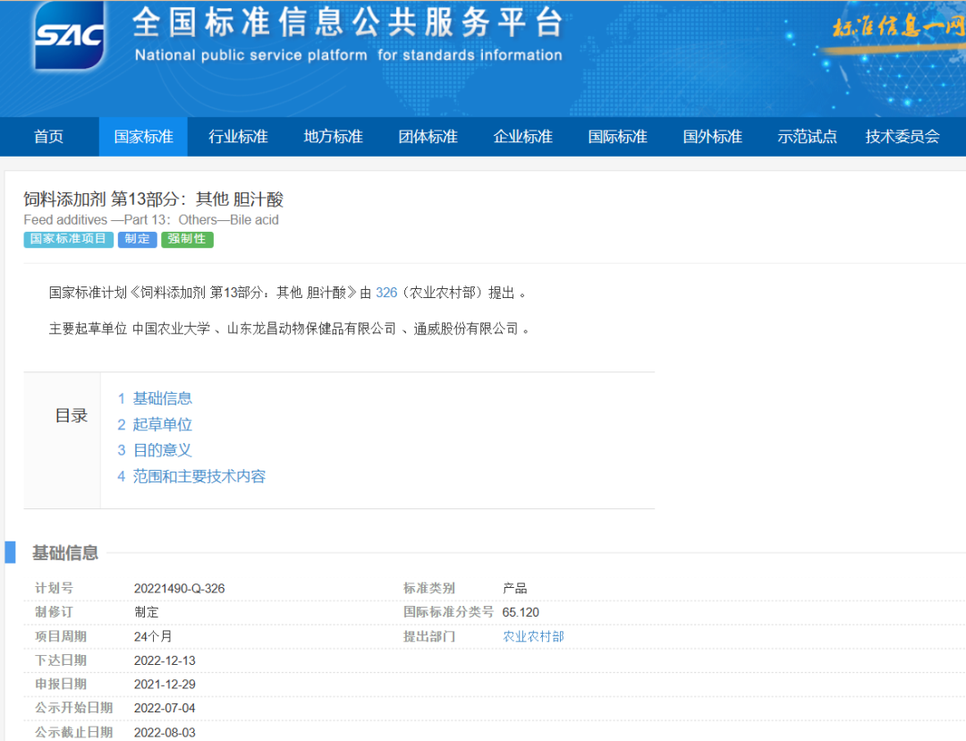Switch to 行业标准 tab
This screenshot has height=741, width=966.
click(238, 137)
